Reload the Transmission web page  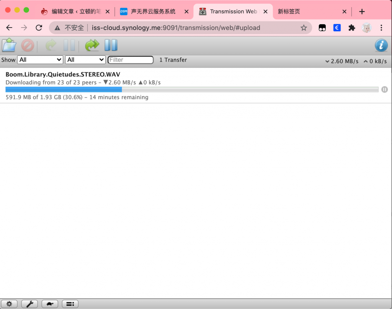39,28
